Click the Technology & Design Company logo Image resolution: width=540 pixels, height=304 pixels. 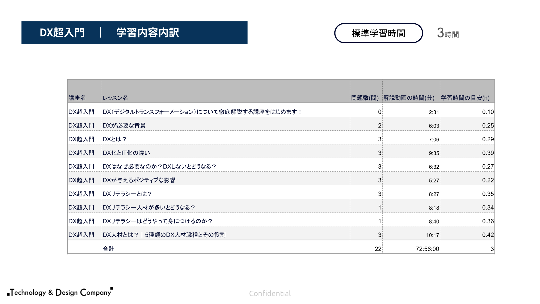click(60, 292)
